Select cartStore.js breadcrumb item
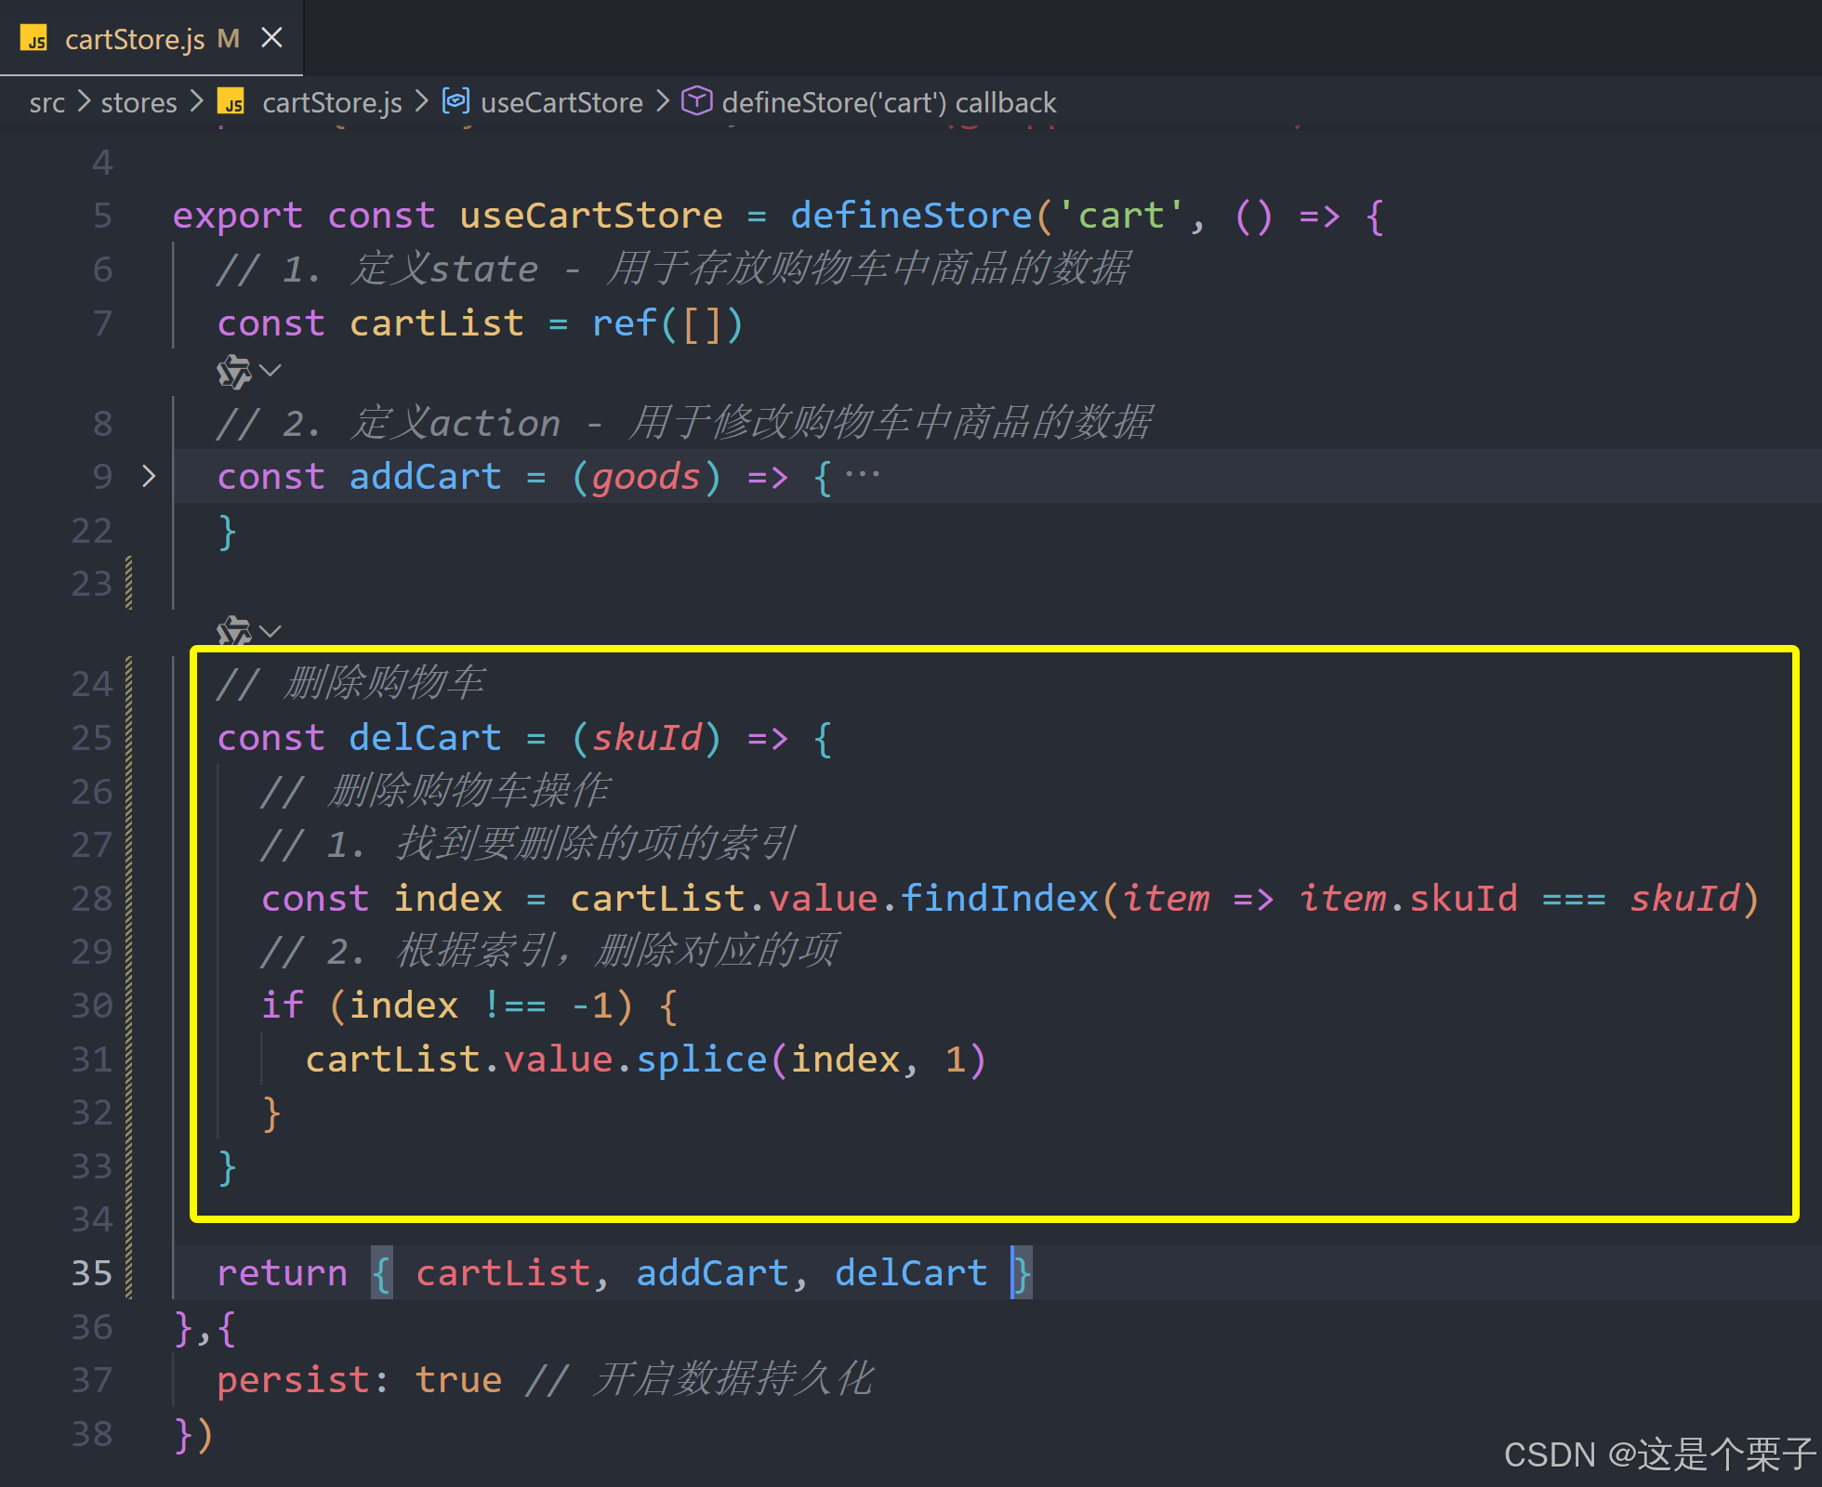This screenshot has width=1822, height=1487. [x=331, y=102]
